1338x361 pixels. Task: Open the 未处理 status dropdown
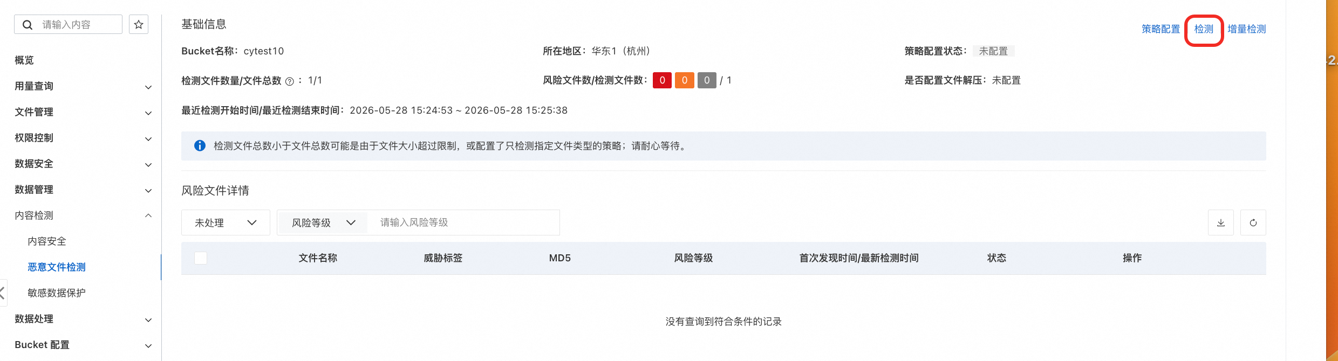[x=226, y=223]
